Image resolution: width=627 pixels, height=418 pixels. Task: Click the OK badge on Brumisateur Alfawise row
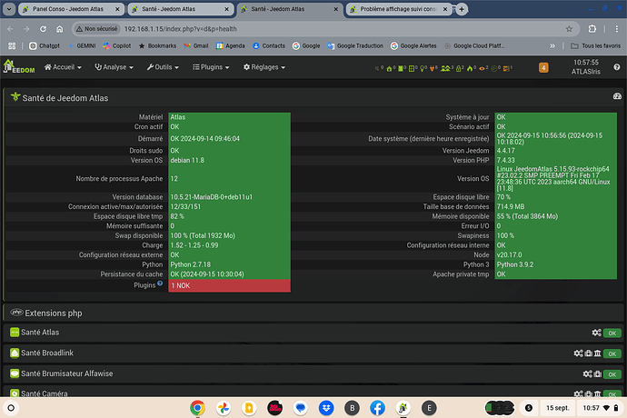click(612, 374)
